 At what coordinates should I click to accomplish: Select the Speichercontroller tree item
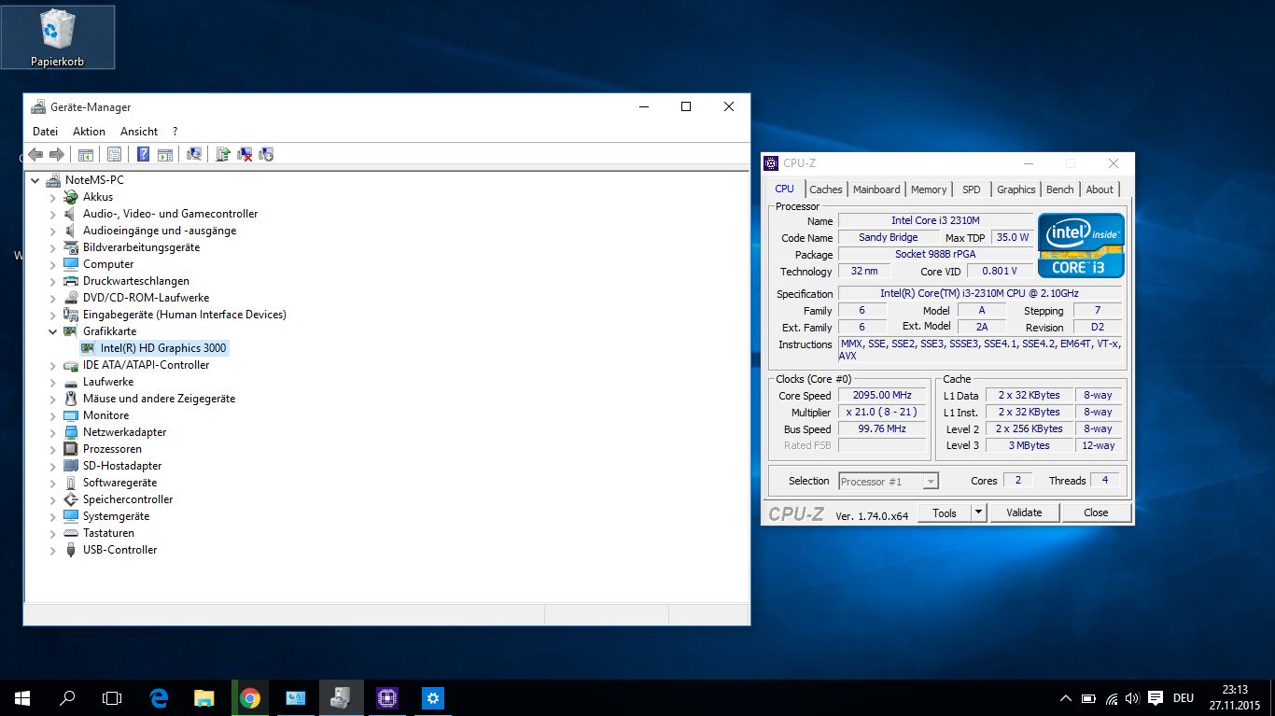tap(128, 499)
